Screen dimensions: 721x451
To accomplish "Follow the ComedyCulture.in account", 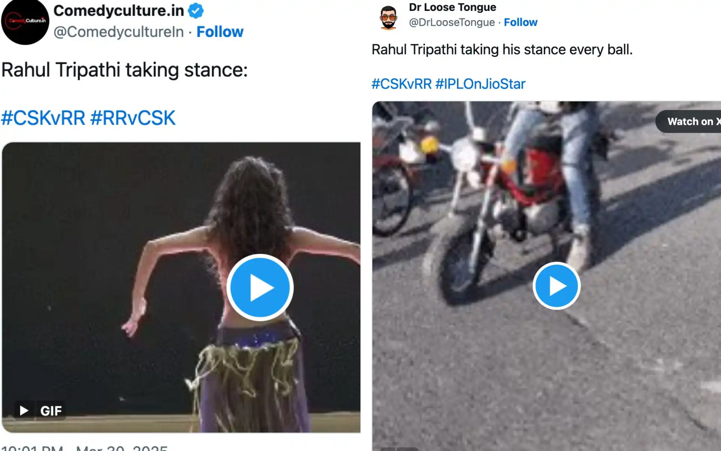I will click(220, 32).
